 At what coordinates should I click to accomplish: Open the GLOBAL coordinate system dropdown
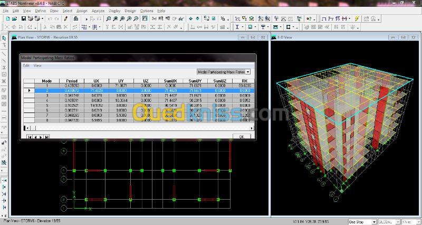tap(398, 222)
